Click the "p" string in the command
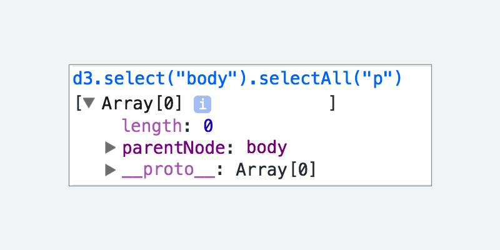500x250 pixels. pyautogui.click(x=378, y=79)
